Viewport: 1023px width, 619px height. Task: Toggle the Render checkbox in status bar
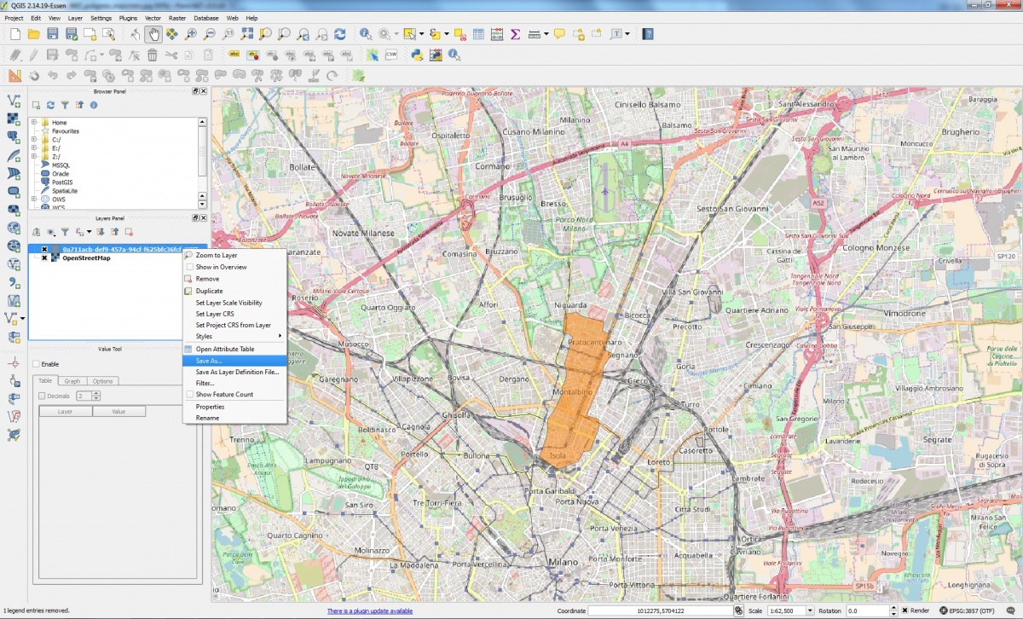(x=905, y=610)
